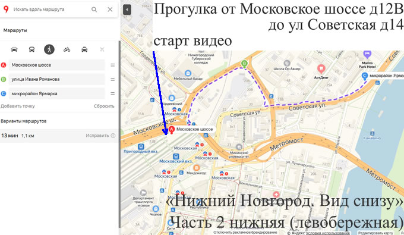Image resolution: width=404 pixels, height=235 pixels.
Task: Select the public transport bus mode icon
Action: 31,49
